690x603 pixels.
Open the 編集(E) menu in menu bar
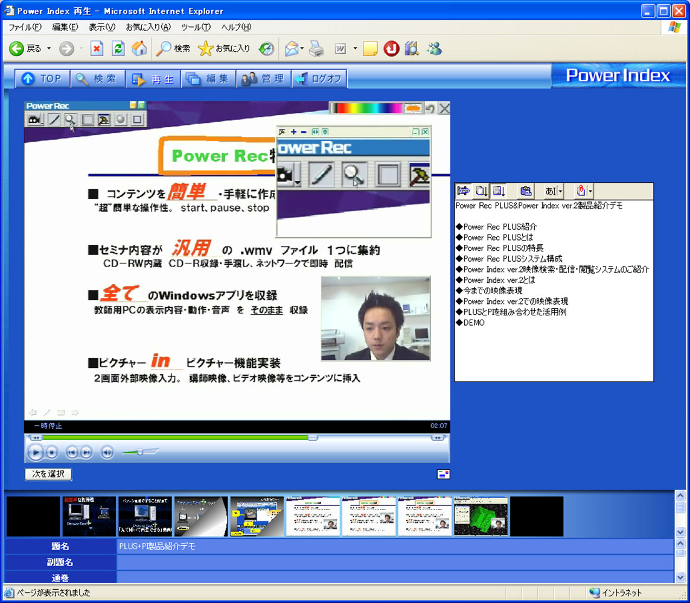pos(65,27)
